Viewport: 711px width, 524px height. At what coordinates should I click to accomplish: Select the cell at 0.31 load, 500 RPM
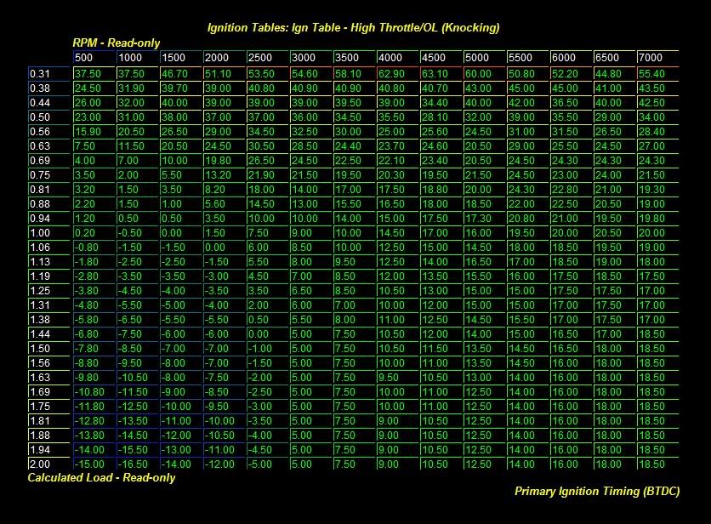pyautogui.click(x=94, y=74)
